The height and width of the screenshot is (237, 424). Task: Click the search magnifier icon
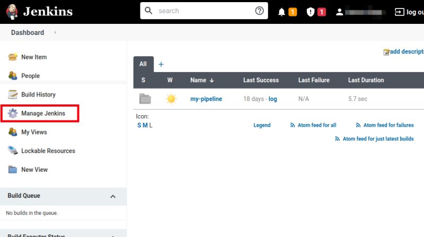(x=148, y=11)
